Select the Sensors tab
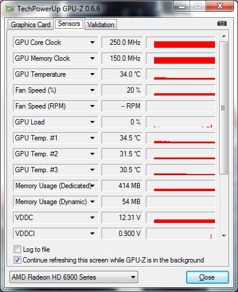Screen dimensions: 238x292 [x=69, y=24]
